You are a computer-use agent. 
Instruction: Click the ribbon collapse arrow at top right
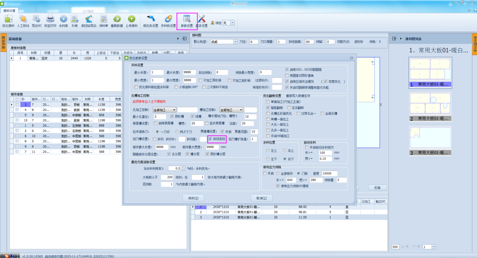click(x=469, y=10)
